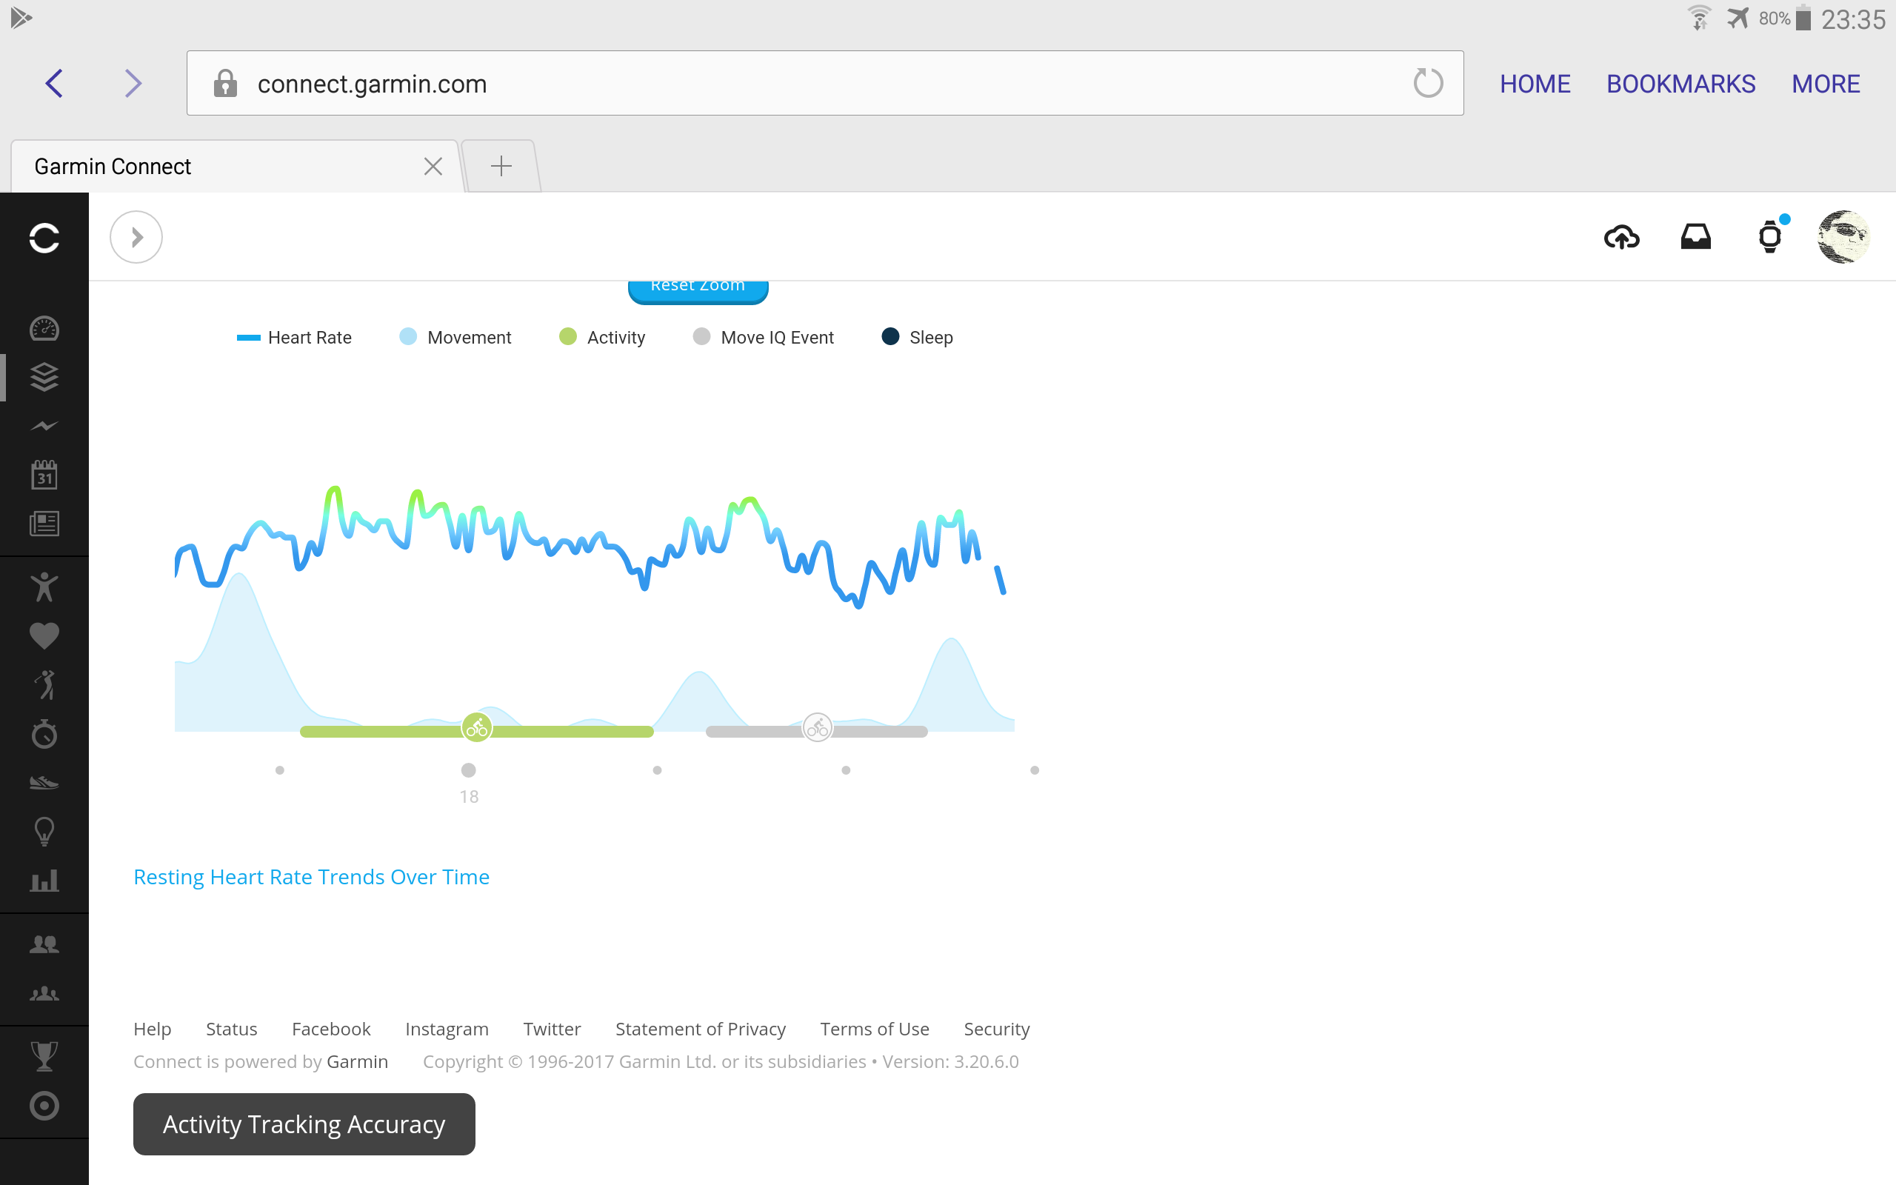Click the Reset Zoom button

[x=698, y=291]
